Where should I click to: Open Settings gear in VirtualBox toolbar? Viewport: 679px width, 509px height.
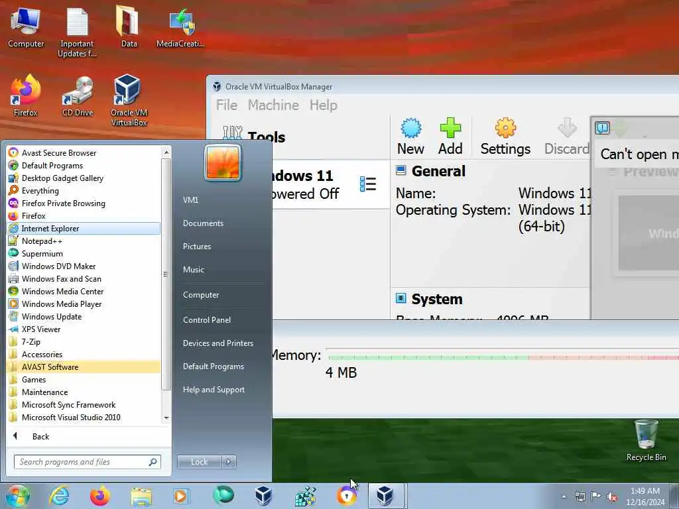[x=505, y=137]
